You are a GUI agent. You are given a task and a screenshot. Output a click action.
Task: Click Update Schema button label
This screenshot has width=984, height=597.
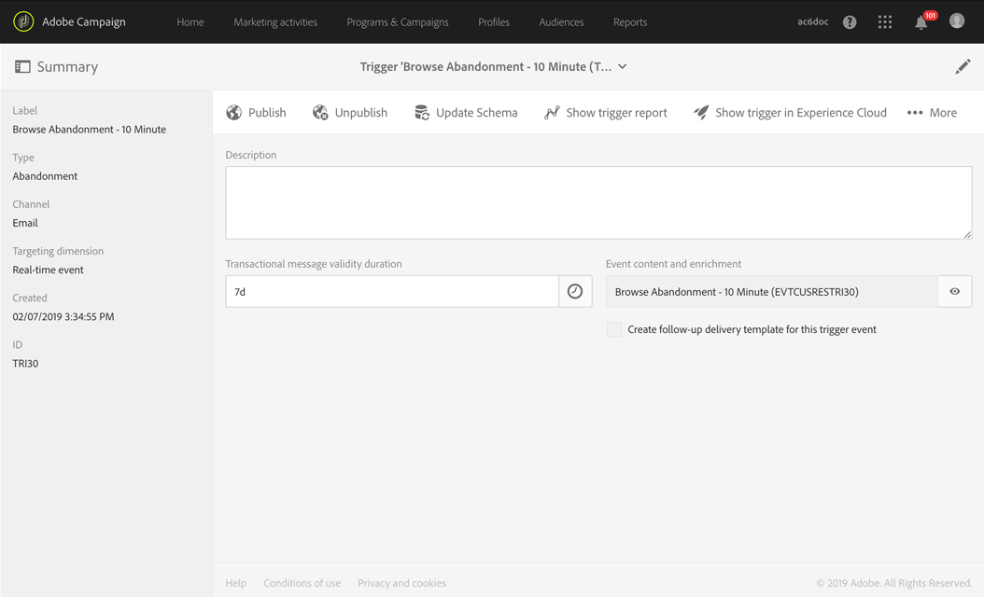tap(477, 112)
